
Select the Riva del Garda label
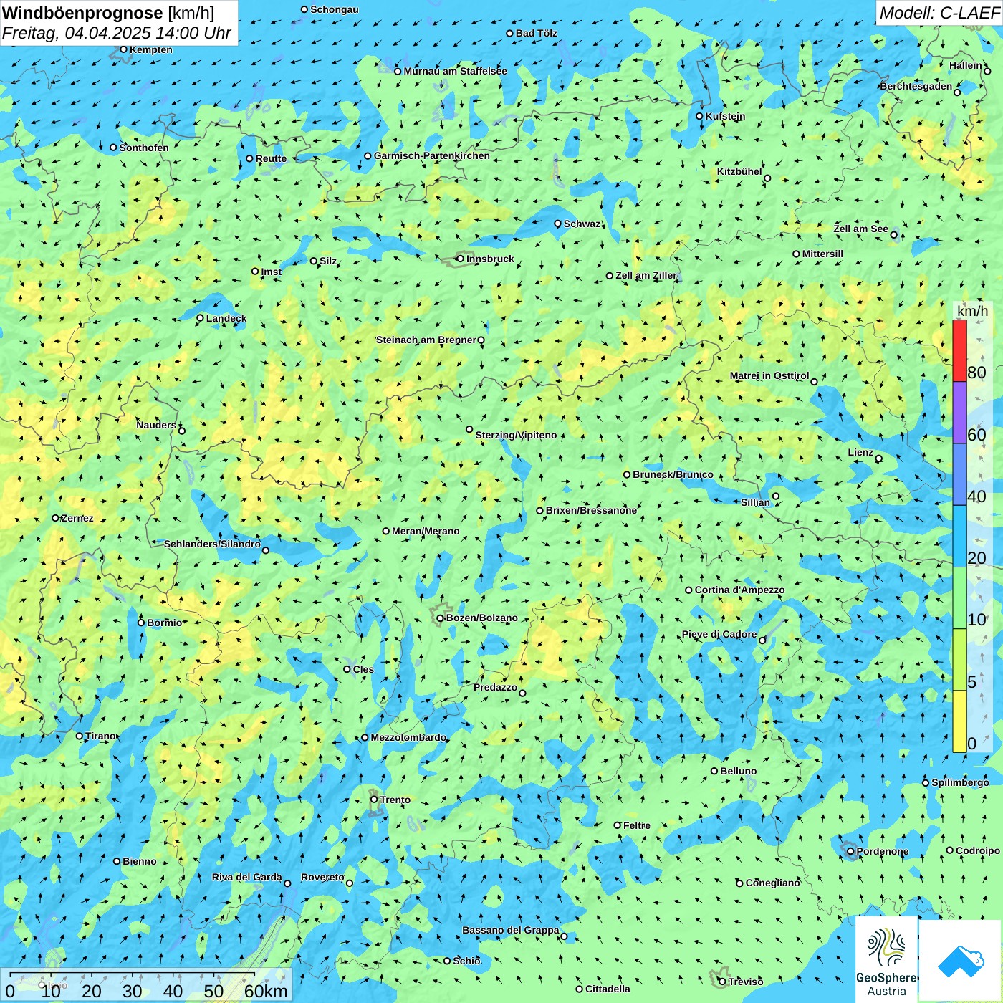pos(246,877)
